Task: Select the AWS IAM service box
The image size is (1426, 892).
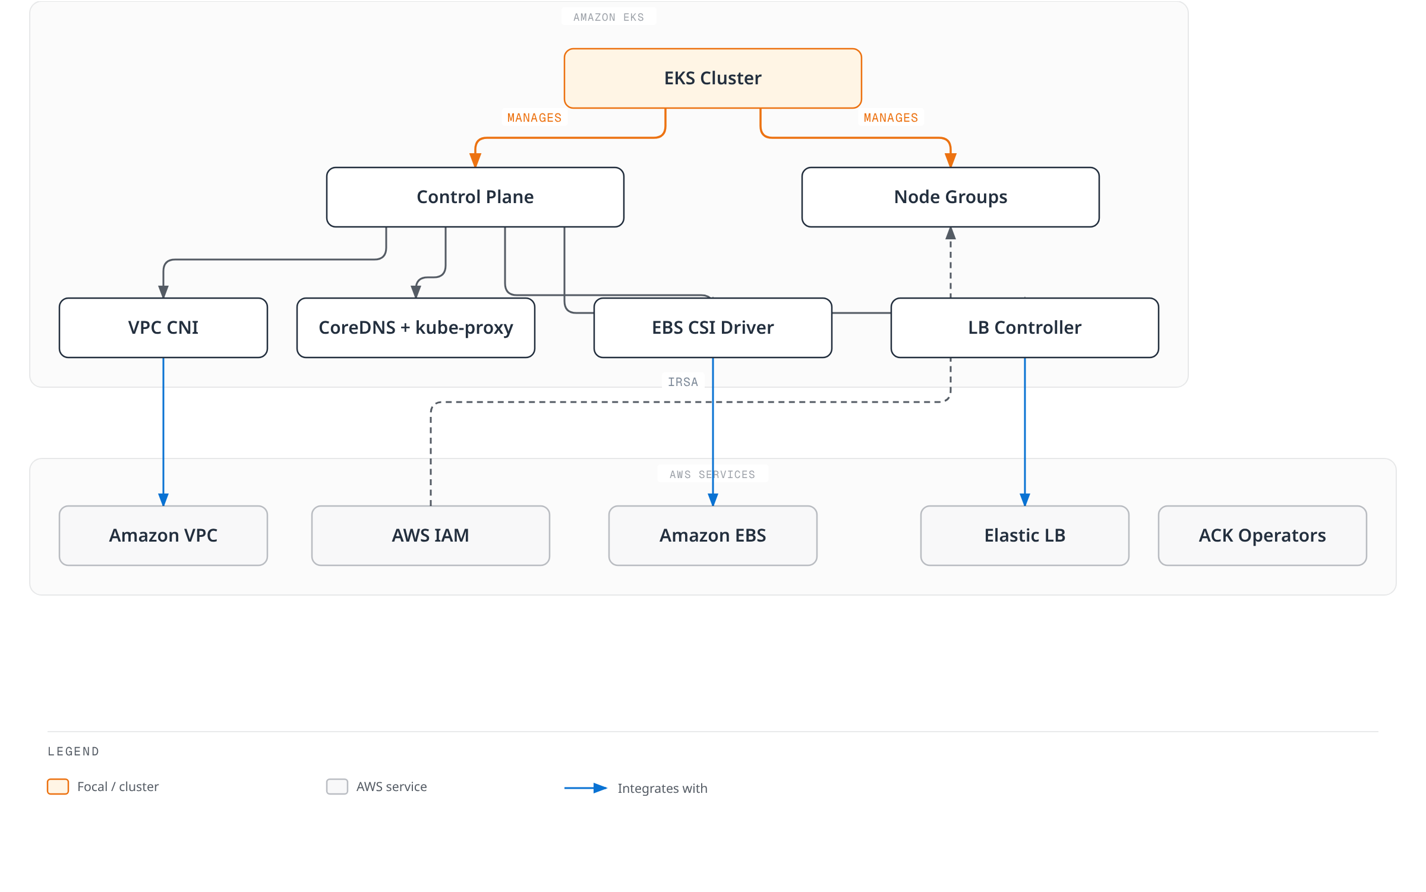Action: [430, 536]
